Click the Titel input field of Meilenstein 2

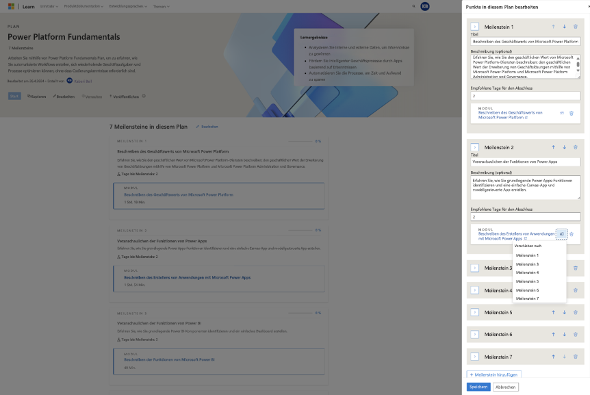[524, 162]
